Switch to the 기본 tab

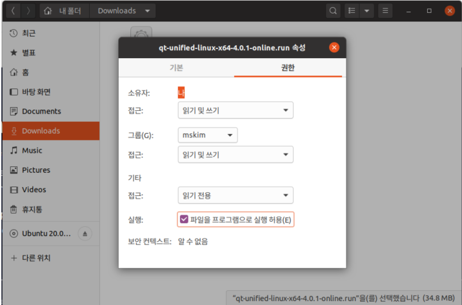176,68
